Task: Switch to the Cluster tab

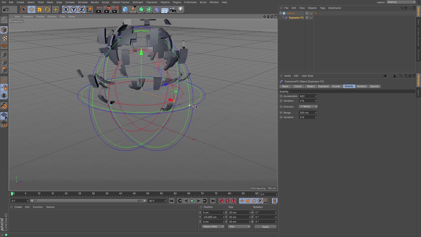Action: click(x=336, y=87)
